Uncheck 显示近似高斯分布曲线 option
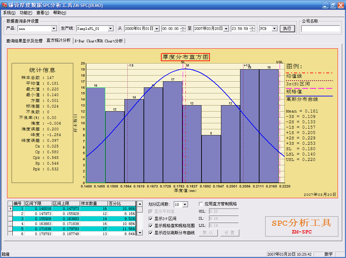The height and width of the screenshot is (258, 346). 151,233
